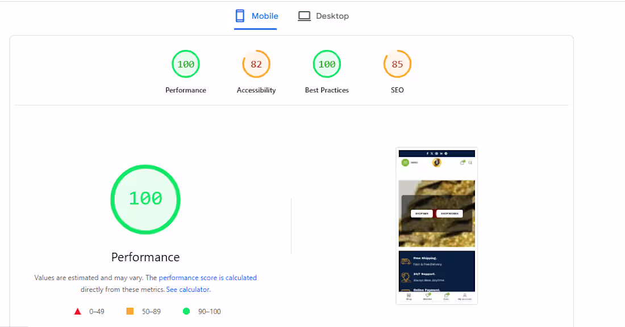This screenshot has width=625, height=327.
Task: Click the phone icon beside the Mobile label
Action: (x=240, y=16)
